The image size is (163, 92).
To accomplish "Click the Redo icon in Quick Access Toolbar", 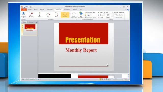I will 30,7.
